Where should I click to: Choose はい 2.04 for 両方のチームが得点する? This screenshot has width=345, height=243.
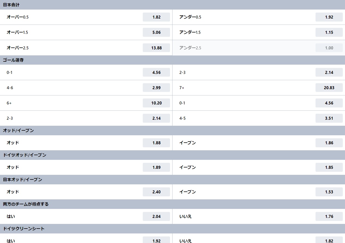point(156,216)
